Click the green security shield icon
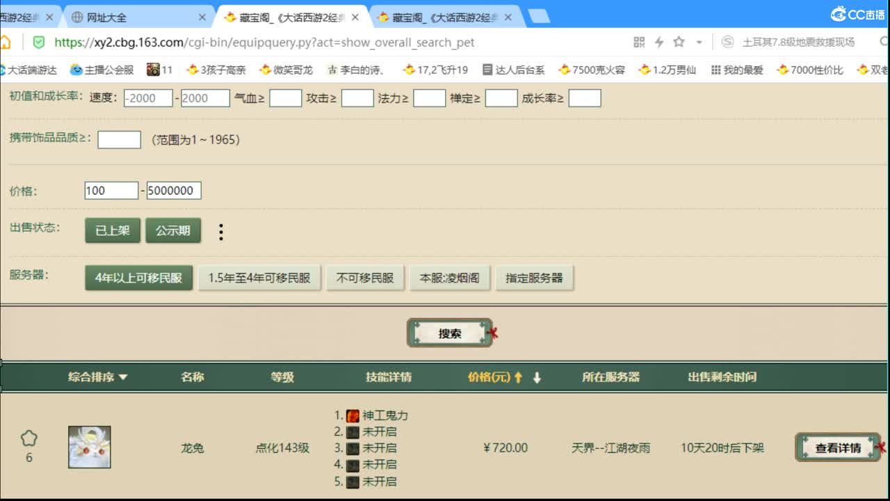Screen dimensions: 890x501 tap(38, 42)
